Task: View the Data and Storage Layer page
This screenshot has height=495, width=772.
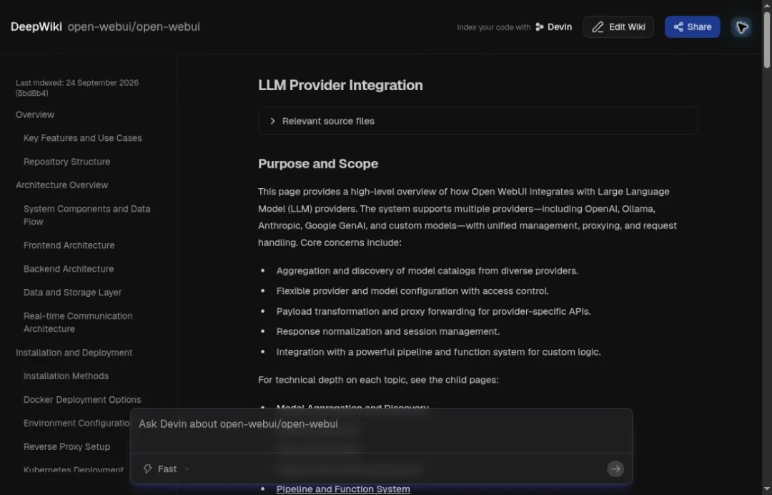Action: [x=72, y=293]
